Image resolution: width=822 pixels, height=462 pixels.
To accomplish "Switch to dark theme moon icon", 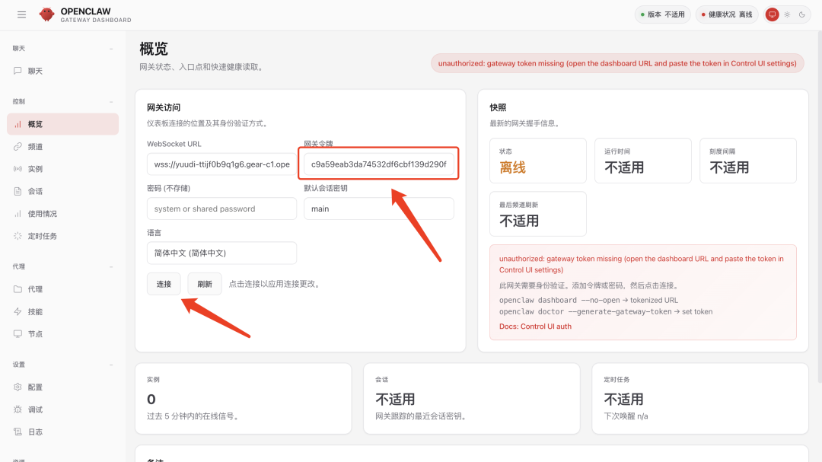I will (x=802, y=14).
